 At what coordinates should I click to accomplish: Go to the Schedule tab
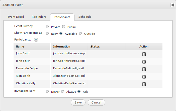pos(85,17)
